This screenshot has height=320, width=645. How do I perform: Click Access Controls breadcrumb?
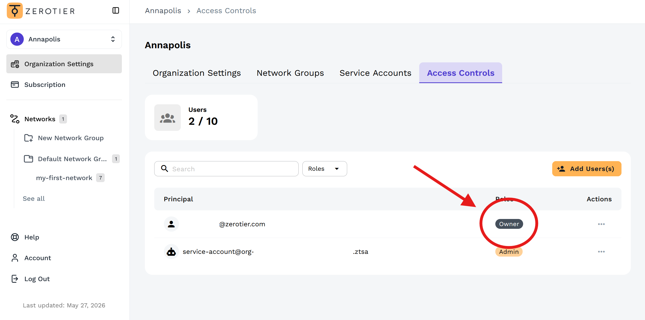226,11
